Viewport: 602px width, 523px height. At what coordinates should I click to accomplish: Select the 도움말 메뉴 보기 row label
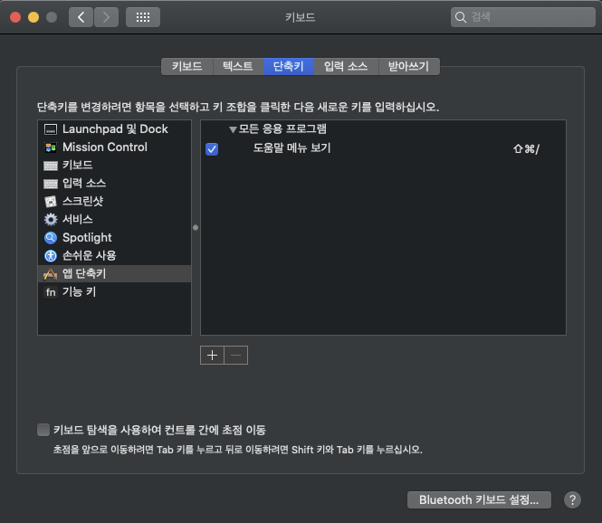[291, 148]
